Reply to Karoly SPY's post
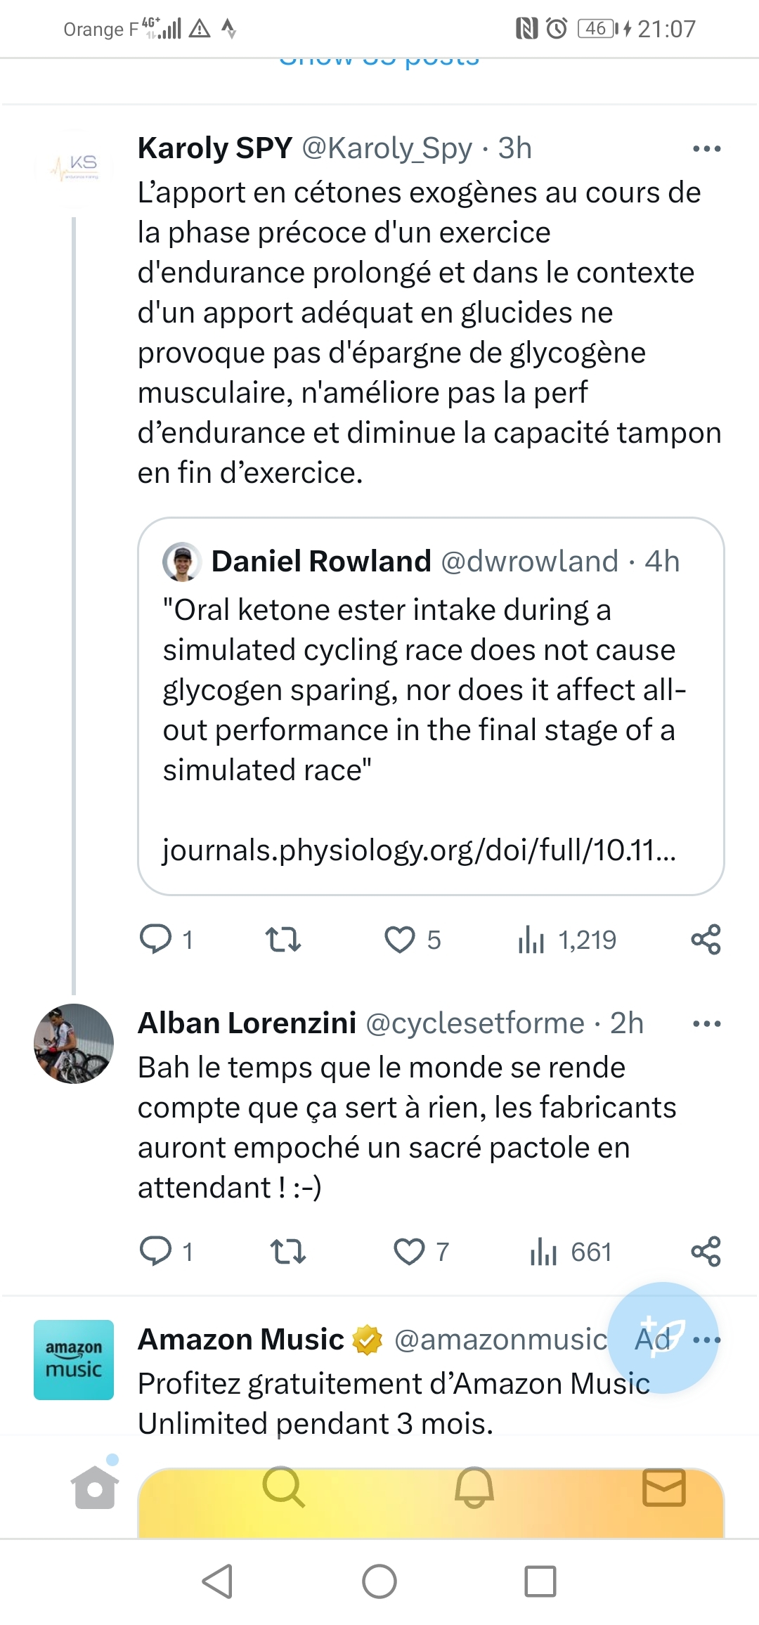The image size is (759, 1625). (x=156, y=939)
